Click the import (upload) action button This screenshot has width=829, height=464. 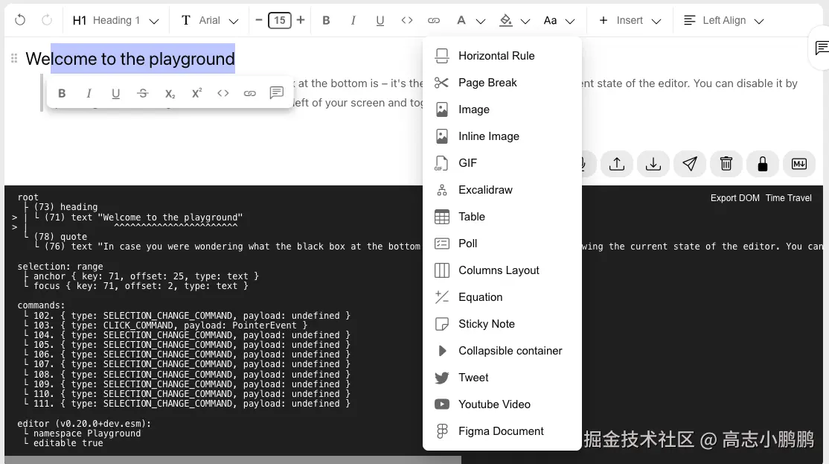point(616,164)
